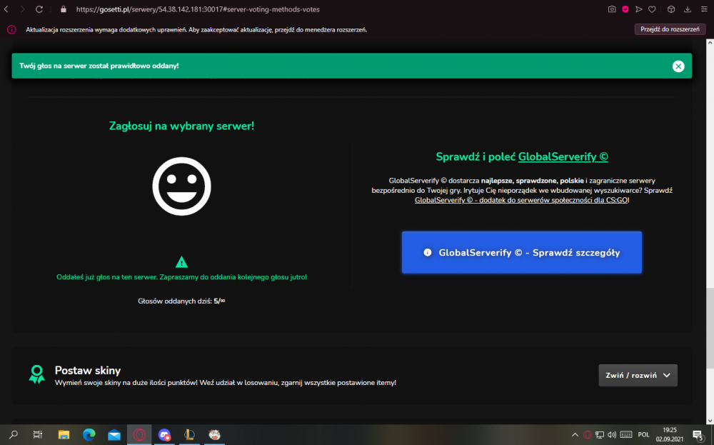The height and width of the screenshot is (445, 714).
Task: Open the ad blocker shield icon
Action: click(x=625, y=9)
